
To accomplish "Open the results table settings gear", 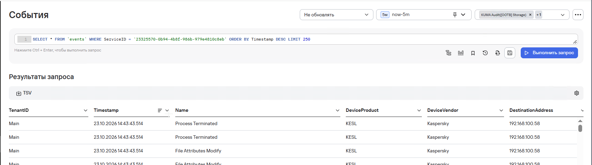I will (x=577, y=93).
